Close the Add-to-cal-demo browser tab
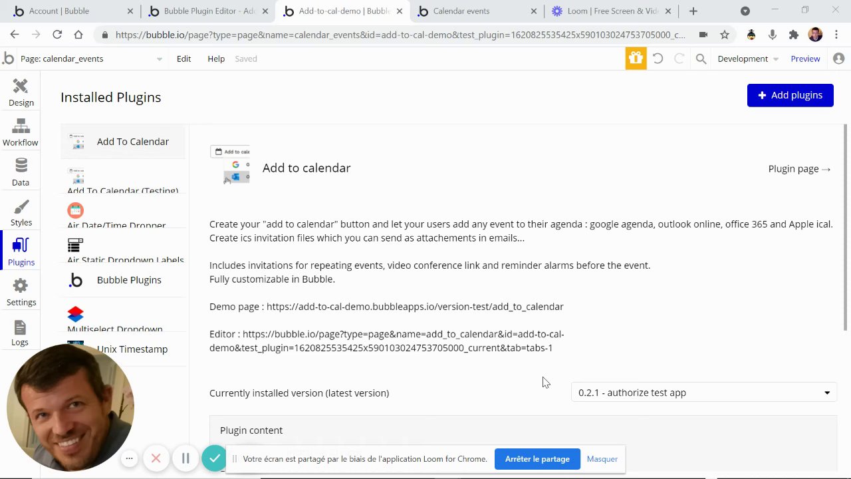Screen dimensions: 851x479 400,11
